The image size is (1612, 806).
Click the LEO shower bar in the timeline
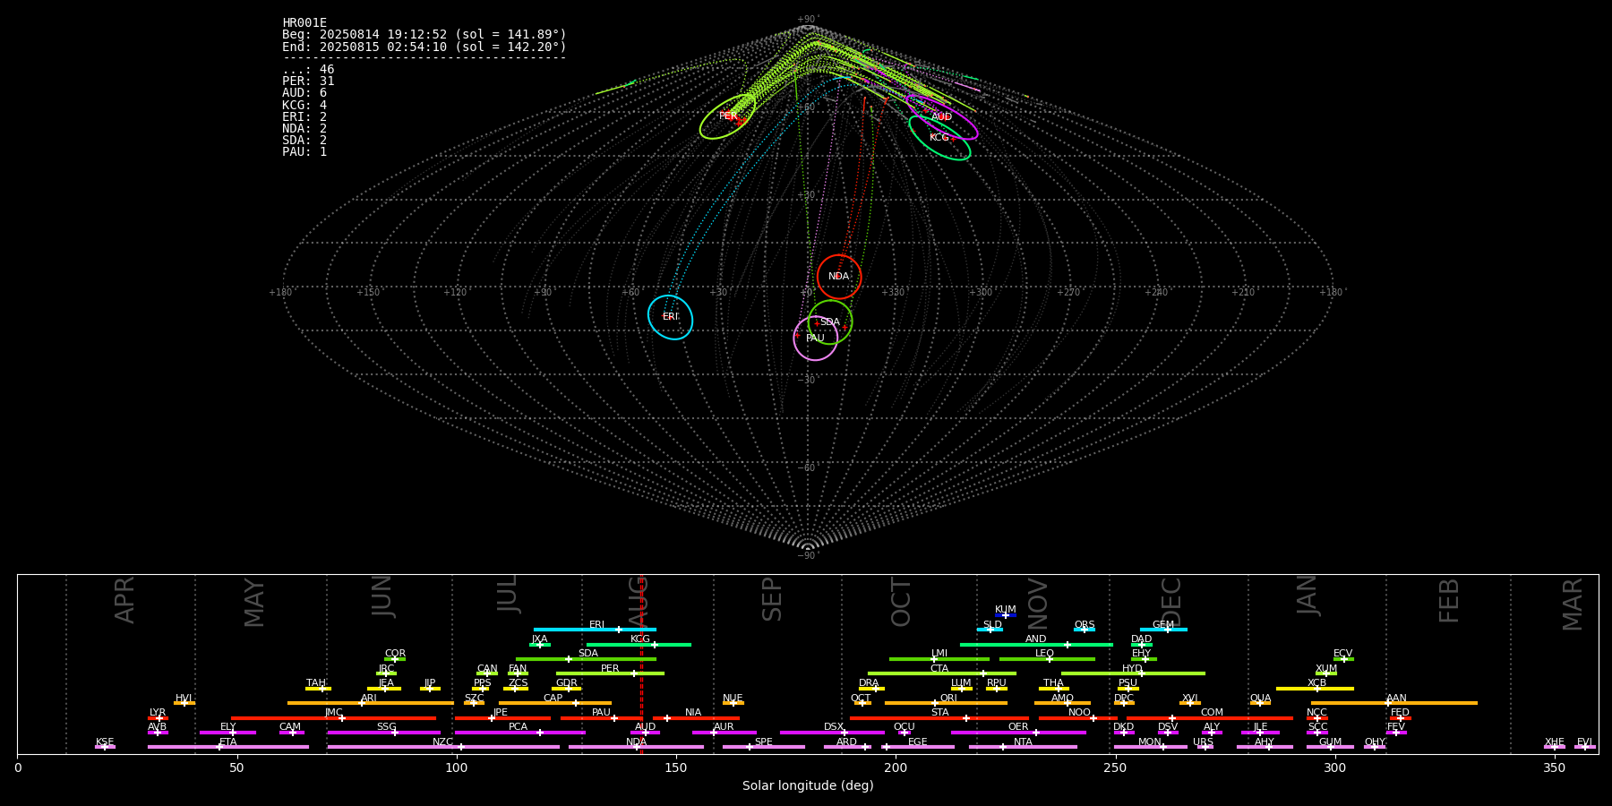click(1047, 659)
